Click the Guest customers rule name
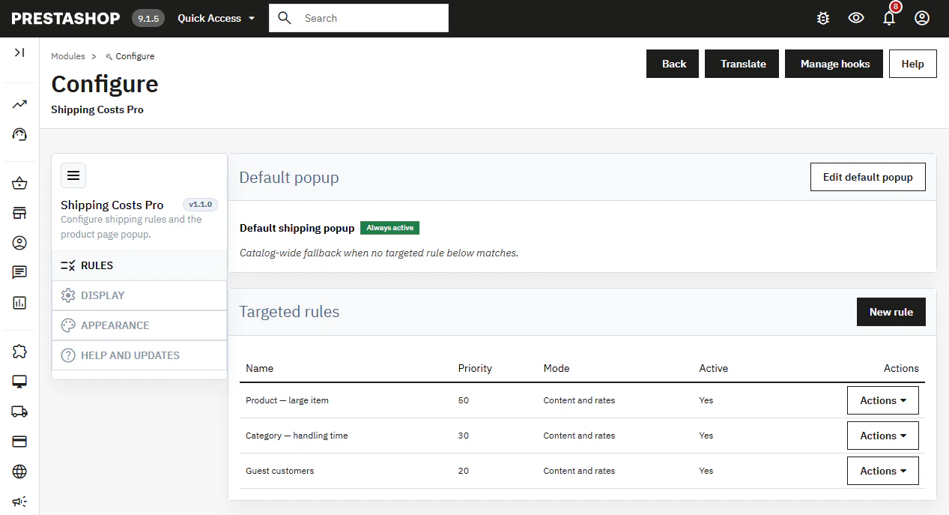This screenshot has height=515, width=949. (280, 471)
